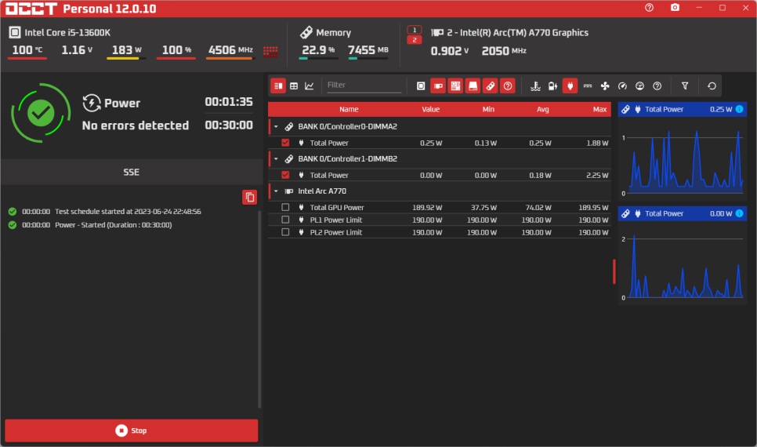The height and width of the screenshot is (447, 757).
Task: Click info icon on the 0.00 W Total Power graph
Action: (739, 213)
